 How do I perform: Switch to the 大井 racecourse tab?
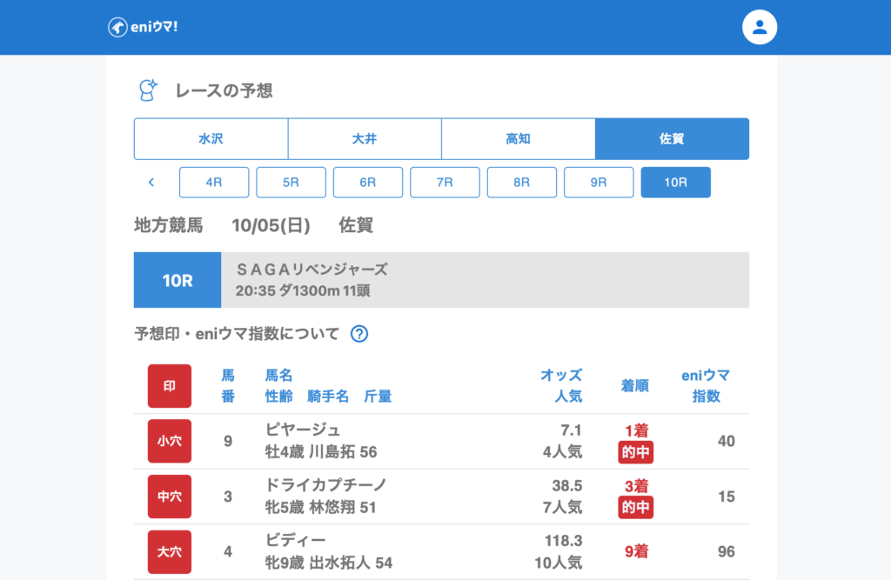click(x=365, y=139)
